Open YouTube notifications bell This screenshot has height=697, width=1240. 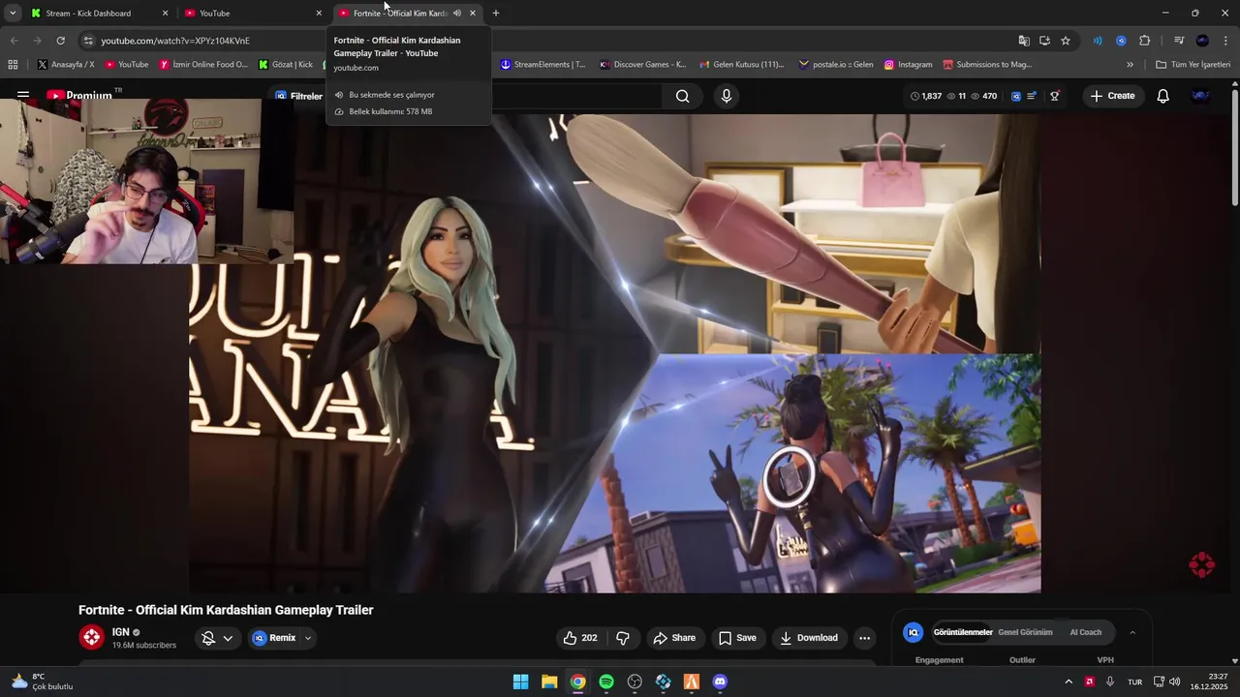pos(1162,96)
